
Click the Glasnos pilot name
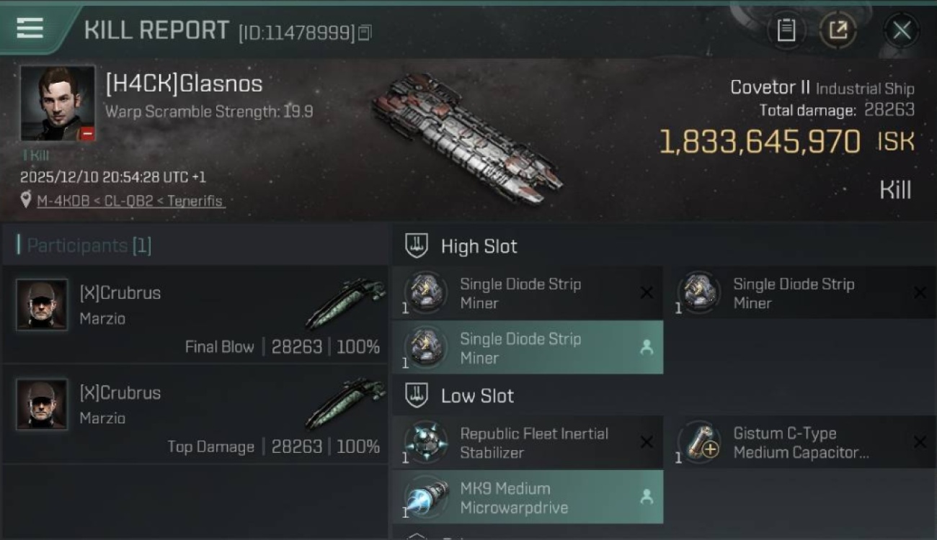(184, 84)
